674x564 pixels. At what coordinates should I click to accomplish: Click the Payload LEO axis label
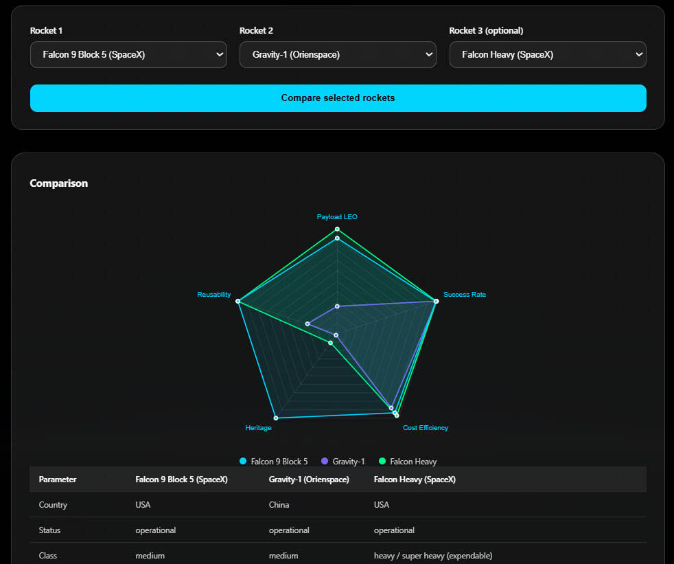pos(337,217)
